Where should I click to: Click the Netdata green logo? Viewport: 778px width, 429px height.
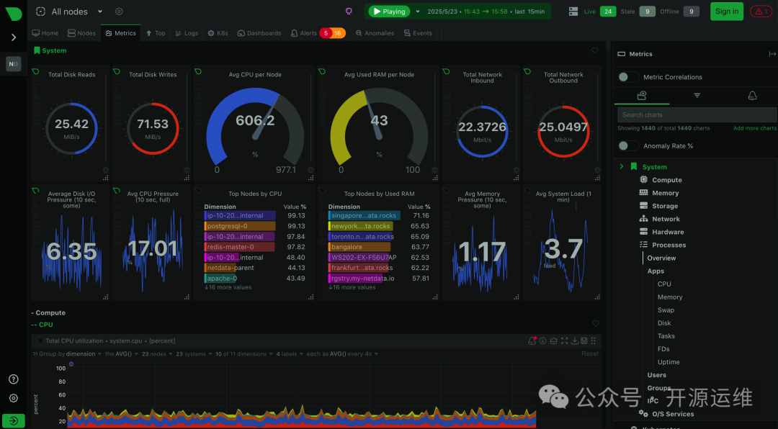pyautogui.click(x=14, y=14)
